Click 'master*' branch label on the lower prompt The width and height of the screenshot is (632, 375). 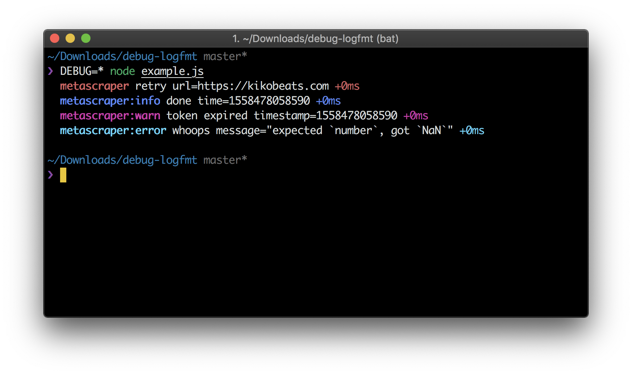[225, 160]
